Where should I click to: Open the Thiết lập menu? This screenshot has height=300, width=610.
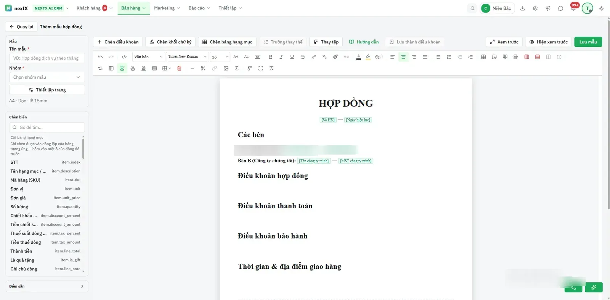coord(230,8)
